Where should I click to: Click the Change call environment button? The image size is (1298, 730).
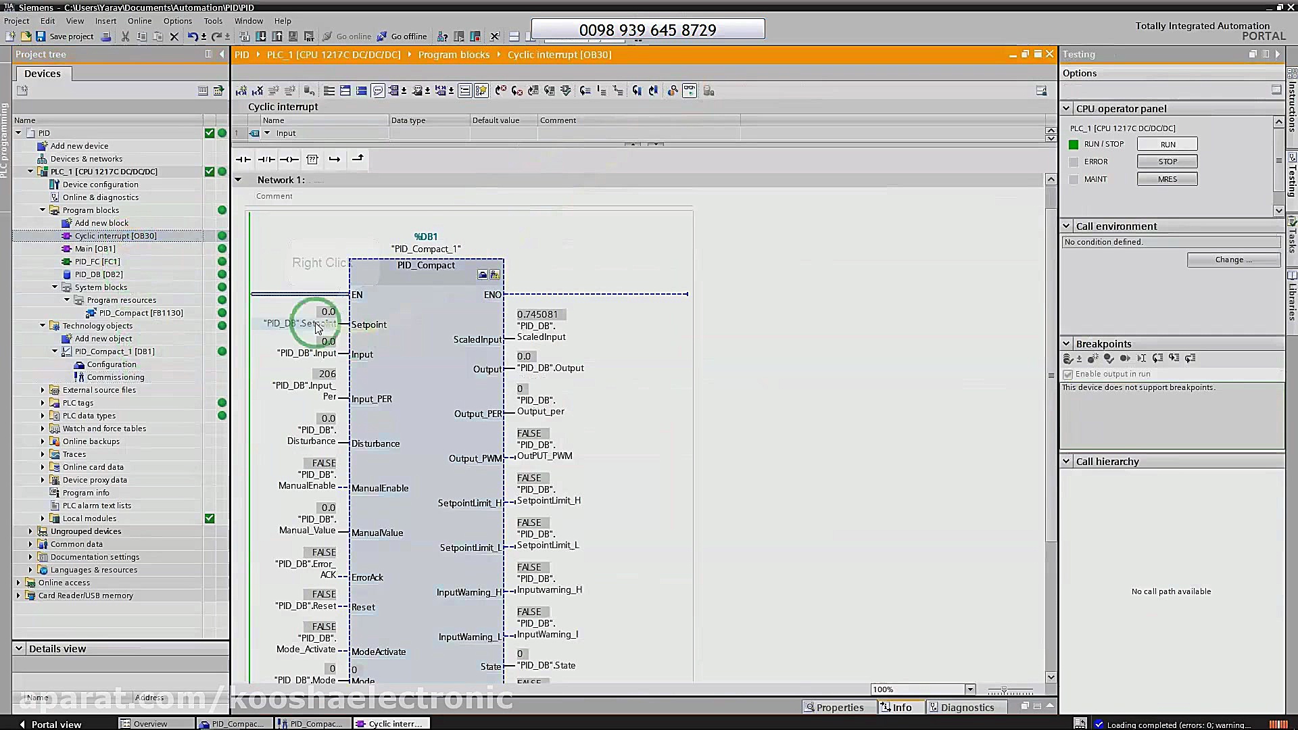[1233, 260]
